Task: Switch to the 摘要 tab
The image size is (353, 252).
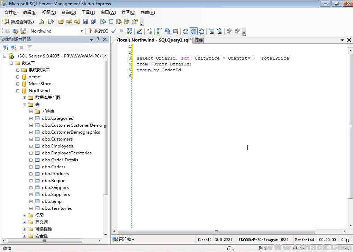Action: 199,40
